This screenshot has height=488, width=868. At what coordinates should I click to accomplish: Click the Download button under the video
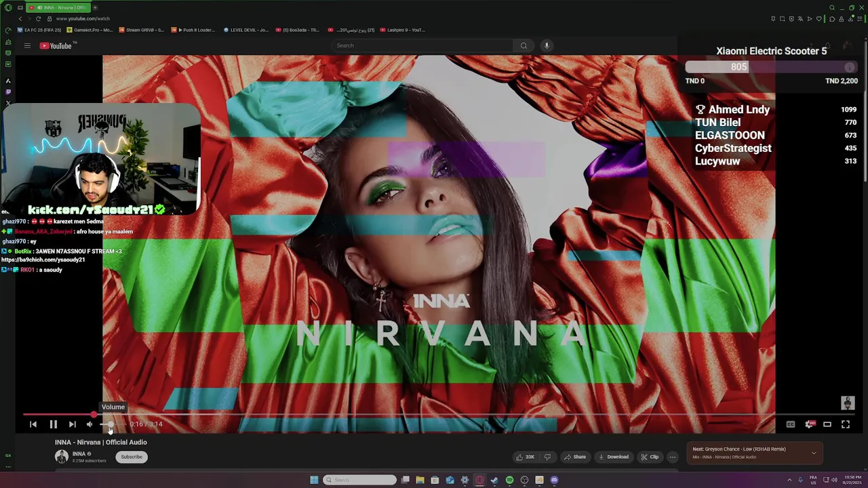click(x=614, y=457)
